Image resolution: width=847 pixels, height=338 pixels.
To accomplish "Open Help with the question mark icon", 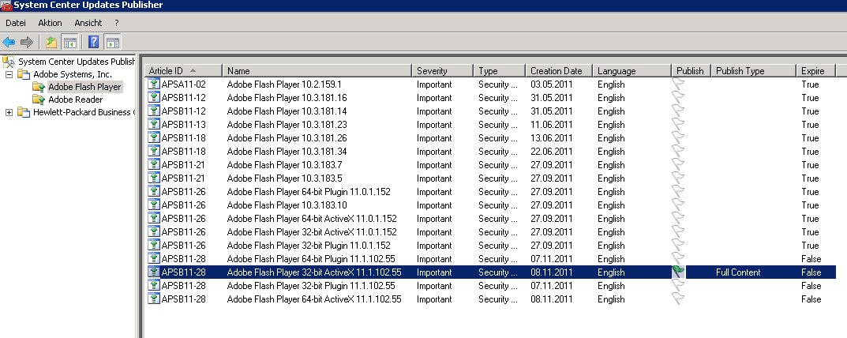I will [94, 42].
